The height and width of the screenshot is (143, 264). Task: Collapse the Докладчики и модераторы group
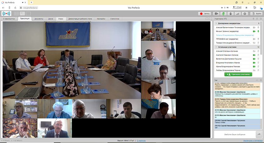tap(216, 24)
